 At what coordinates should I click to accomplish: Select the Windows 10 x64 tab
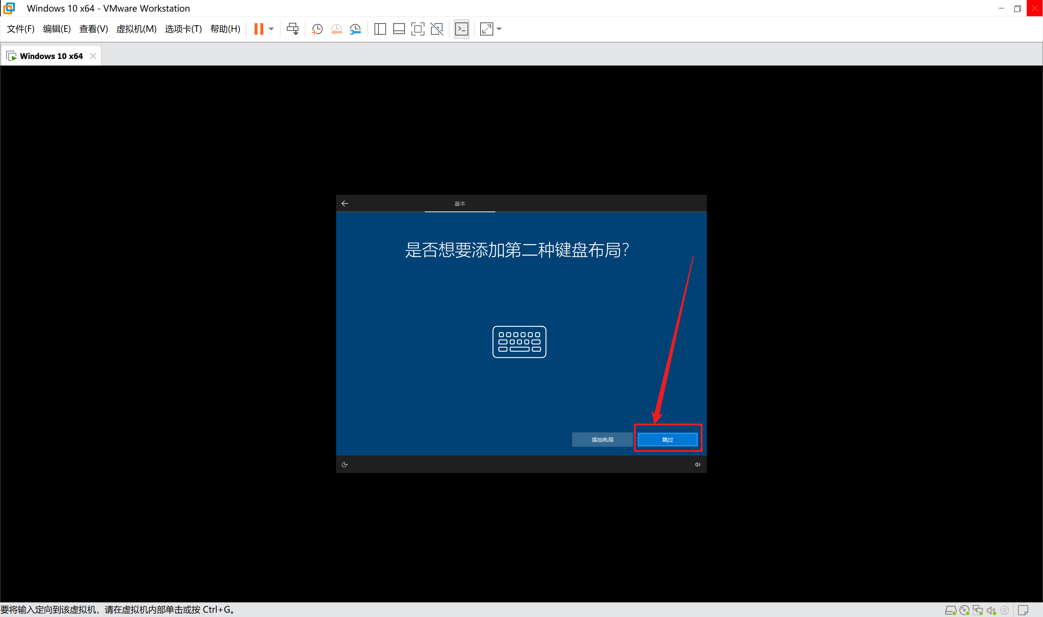point(51,56)
